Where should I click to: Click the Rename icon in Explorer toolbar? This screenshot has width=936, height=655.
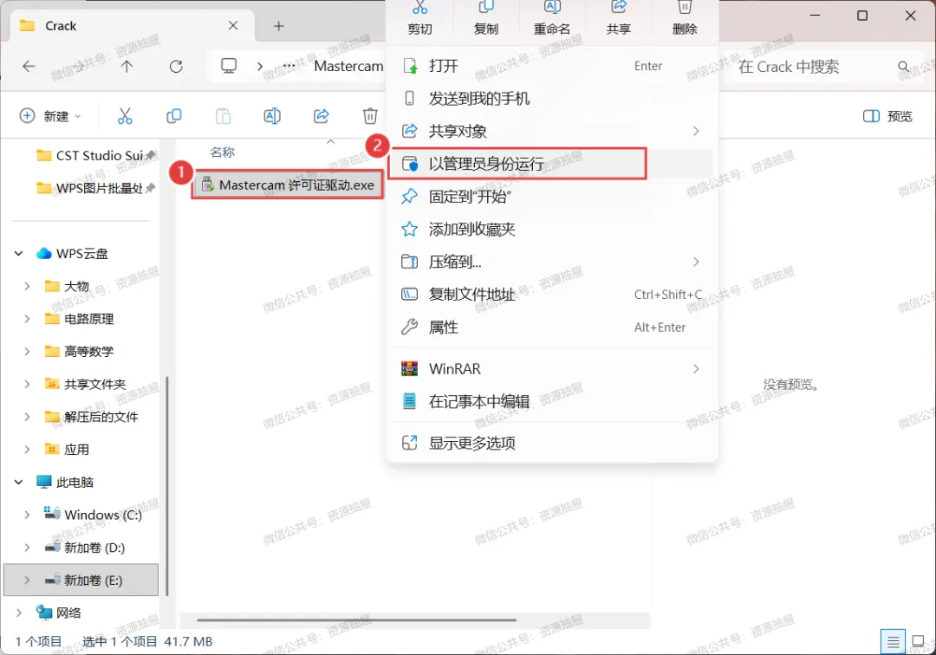271,116
